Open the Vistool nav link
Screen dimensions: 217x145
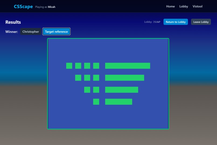pyautogui.click(x=197, y=6)
